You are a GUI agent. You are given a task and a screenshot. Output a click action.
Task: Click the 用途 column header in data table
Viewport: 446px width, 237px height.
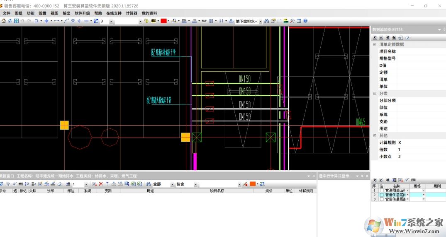[x=150, y=191]
